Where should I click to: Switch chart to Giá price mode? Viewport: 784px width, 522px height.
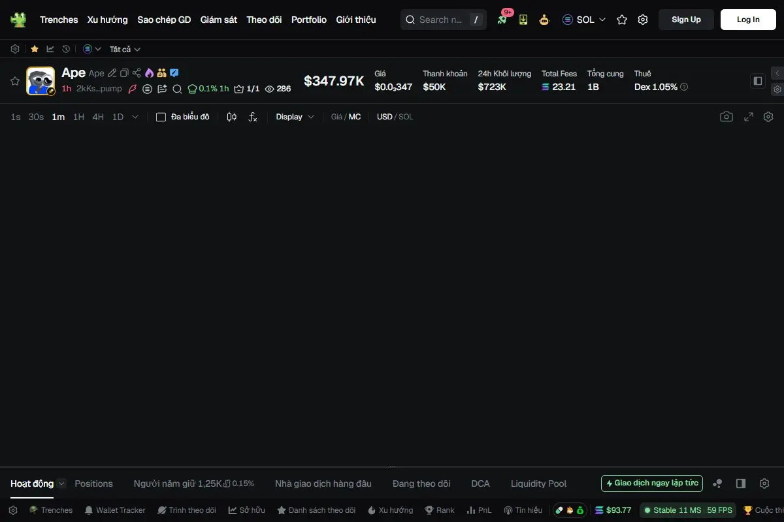(x=336, y=117)
